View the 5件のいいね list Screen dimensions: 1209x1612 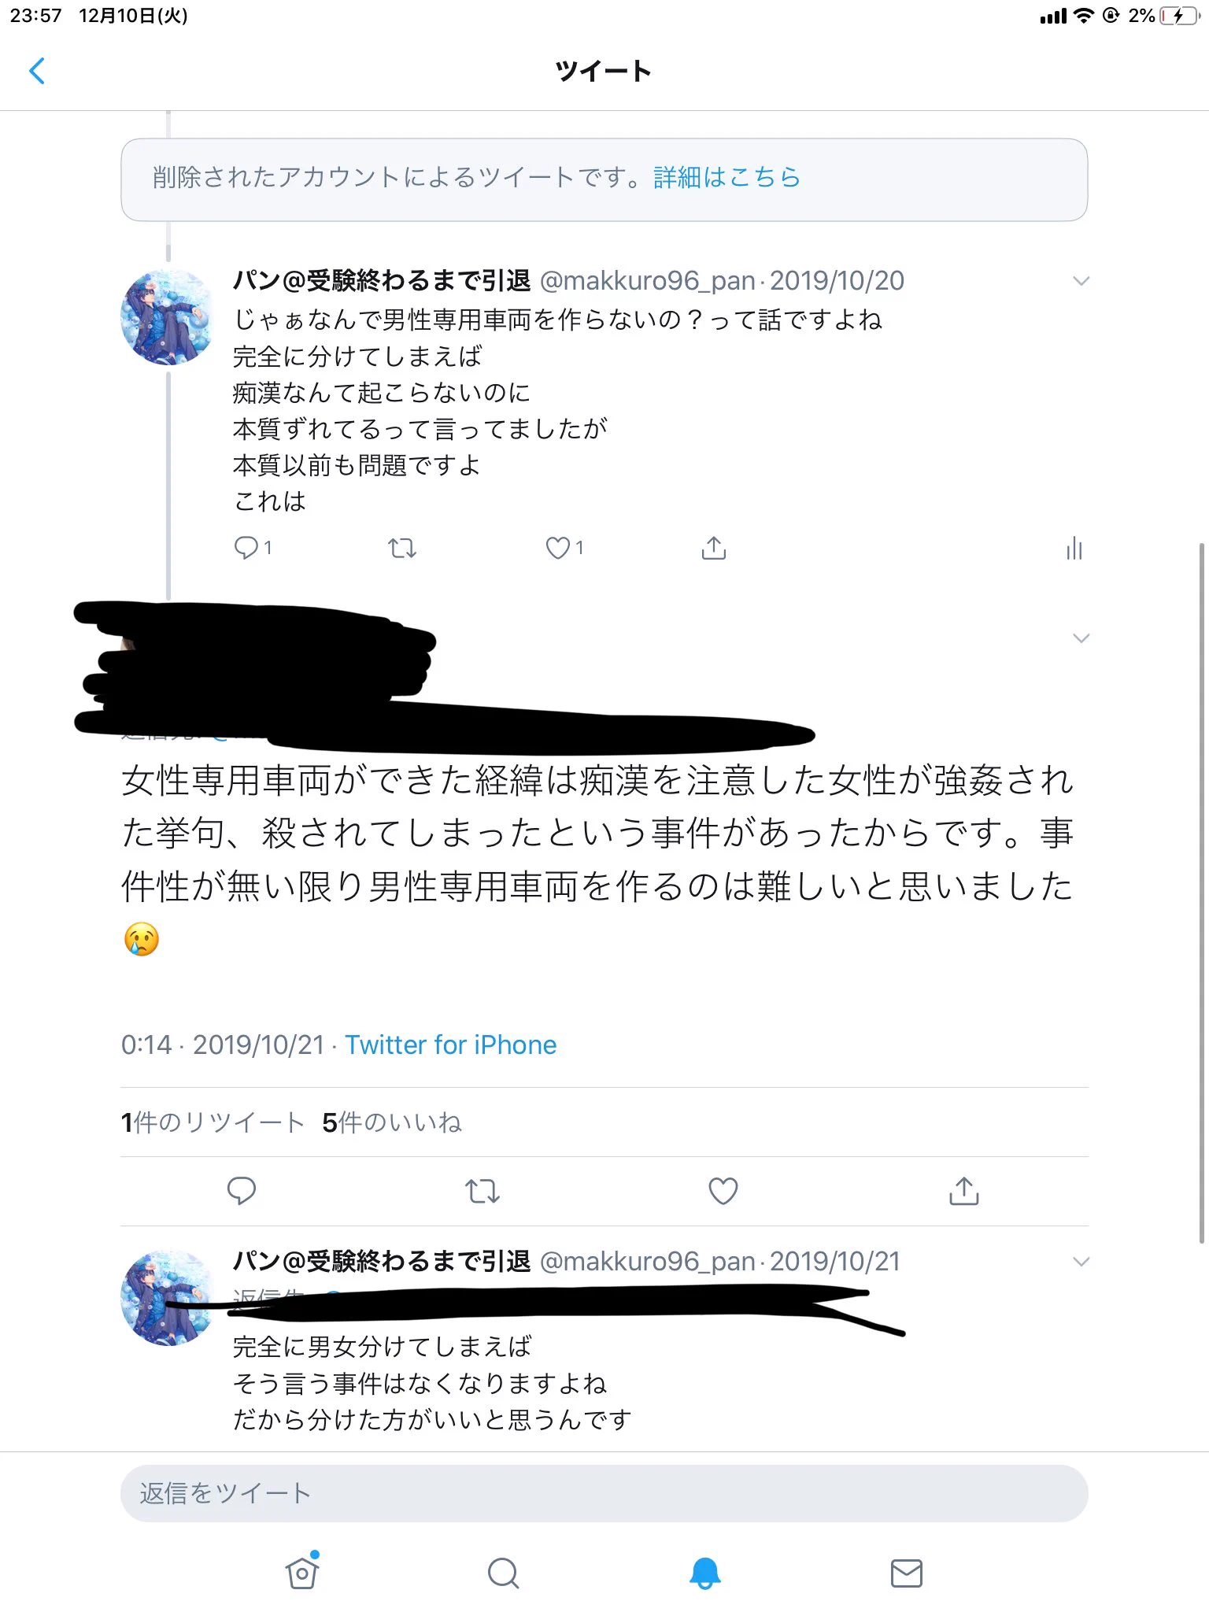tap(392, 1122)
